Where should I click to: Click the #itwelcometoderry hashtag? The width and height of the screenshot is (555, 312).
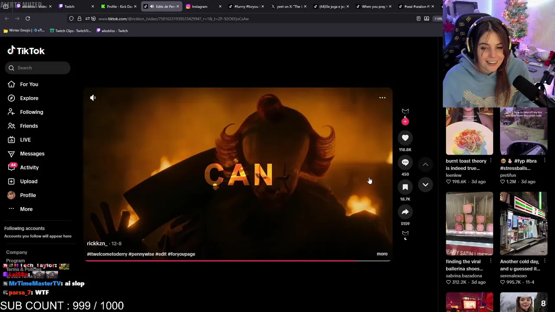pos(107,254)
